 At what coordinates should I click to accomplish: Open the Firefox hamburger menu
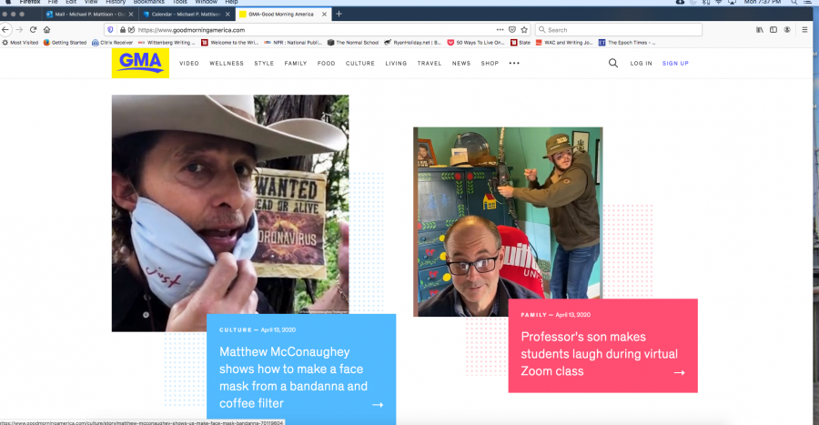[x=805, y=30]
